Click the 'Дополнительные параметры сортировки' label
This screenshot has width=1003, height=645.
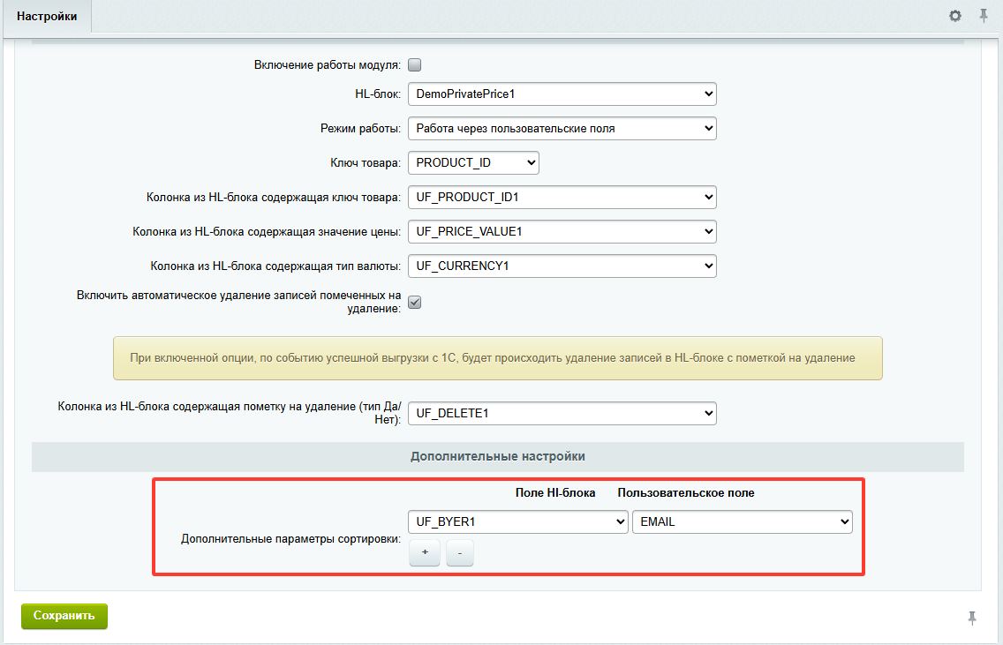tap(291, 539)
